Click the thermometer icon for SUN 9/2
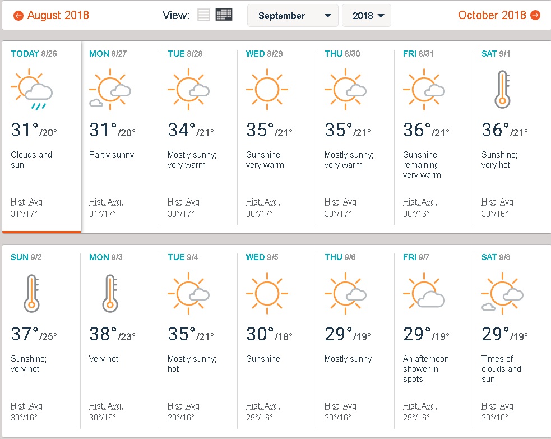The height and width of the screenshot is (439, 551). click(31, 293)
